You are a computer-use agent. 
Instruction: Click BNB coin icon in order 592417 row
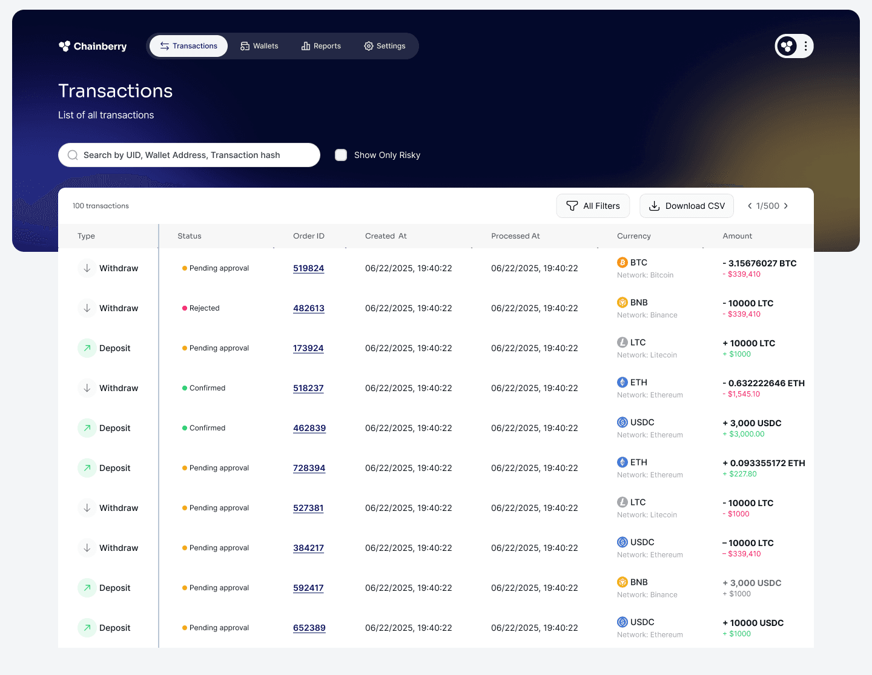pyautogui.click(x=623, y=582)
